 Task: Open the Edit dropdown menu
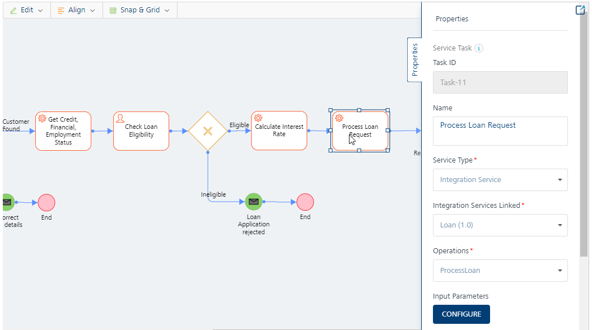click(x=27, y=10)
